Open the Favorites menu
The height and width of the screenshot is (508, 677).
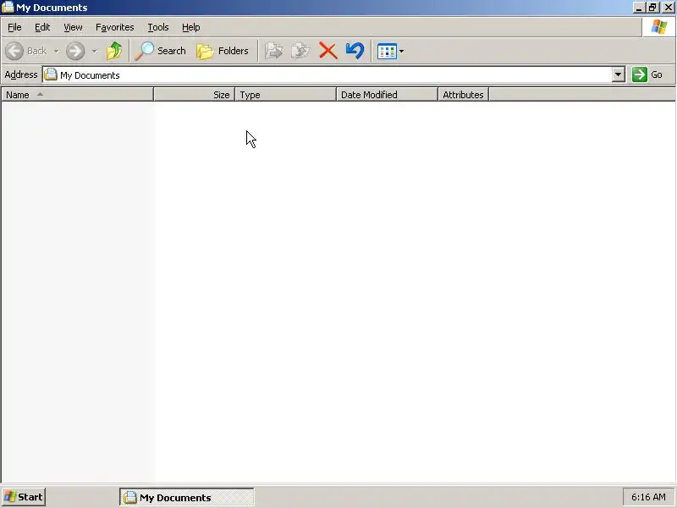115,27
